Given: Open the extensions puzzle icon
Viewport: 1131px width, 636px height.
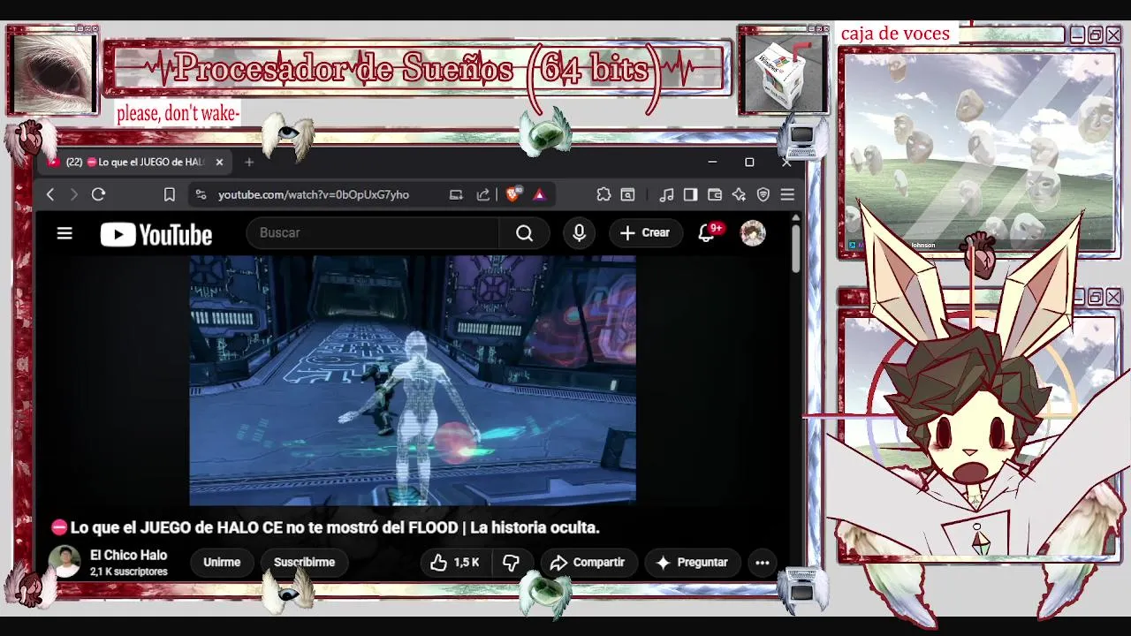Looking at the screenshot, I should (x=603, y=194).
